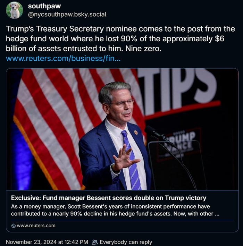Follow the www.reuters.com/business/fin... link
Screen dimensions: 243x246
(x=63, y=58)
